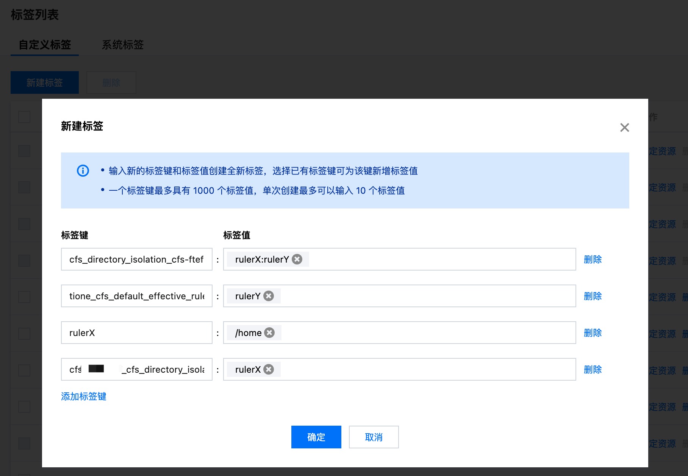
Task: Click the hint line about 1000 个标签值
Action: point(257,190)
